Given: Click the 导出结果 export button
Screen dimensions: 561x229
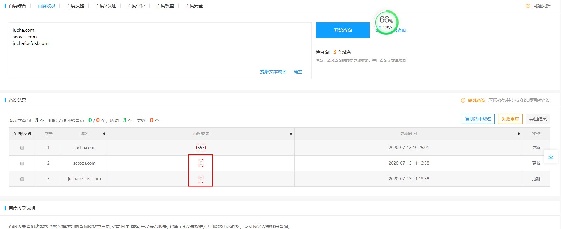Looking at the screenshot, I should click(x=538, y=119).
